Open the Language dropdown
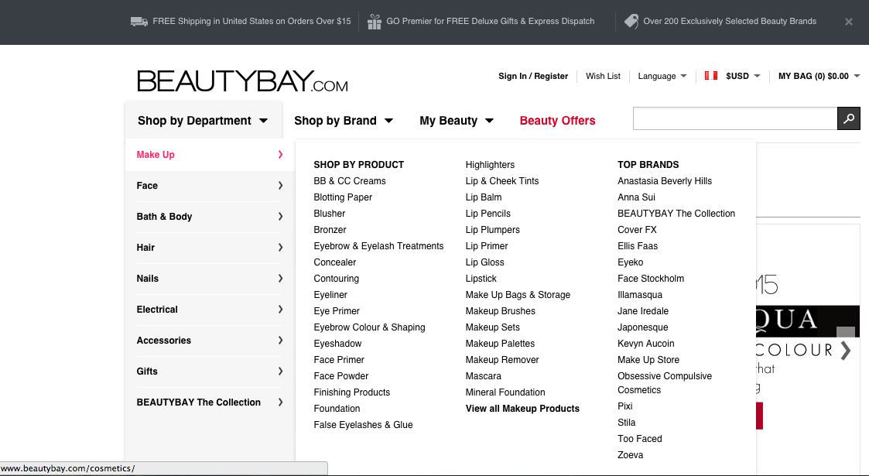Image resolution: width=869 pixels, height=476 pixels. coord(662,76)
